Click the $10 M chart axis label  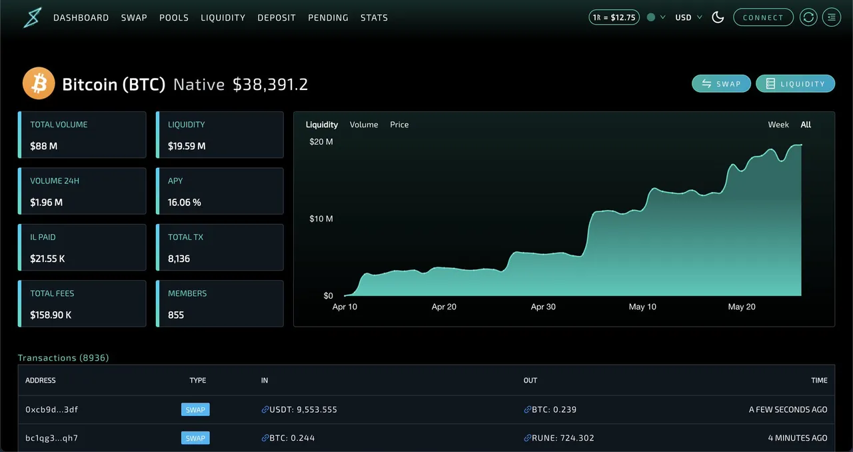321,219
